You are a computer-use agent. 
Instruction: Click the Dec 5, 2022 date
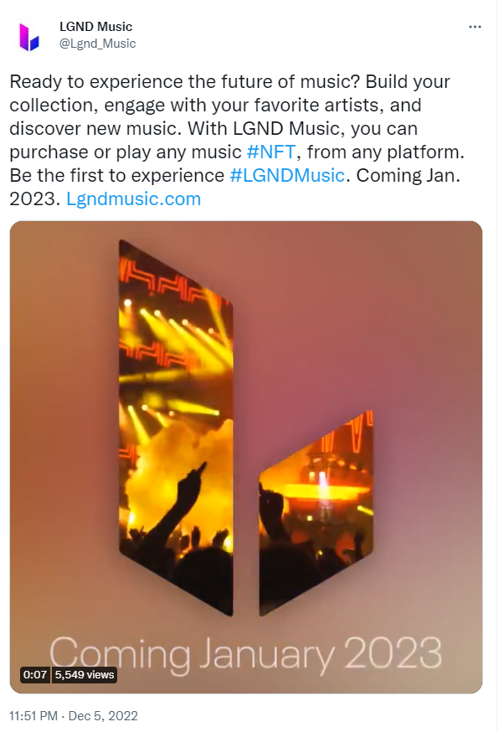pyautogui.click(x=103, y=715)
